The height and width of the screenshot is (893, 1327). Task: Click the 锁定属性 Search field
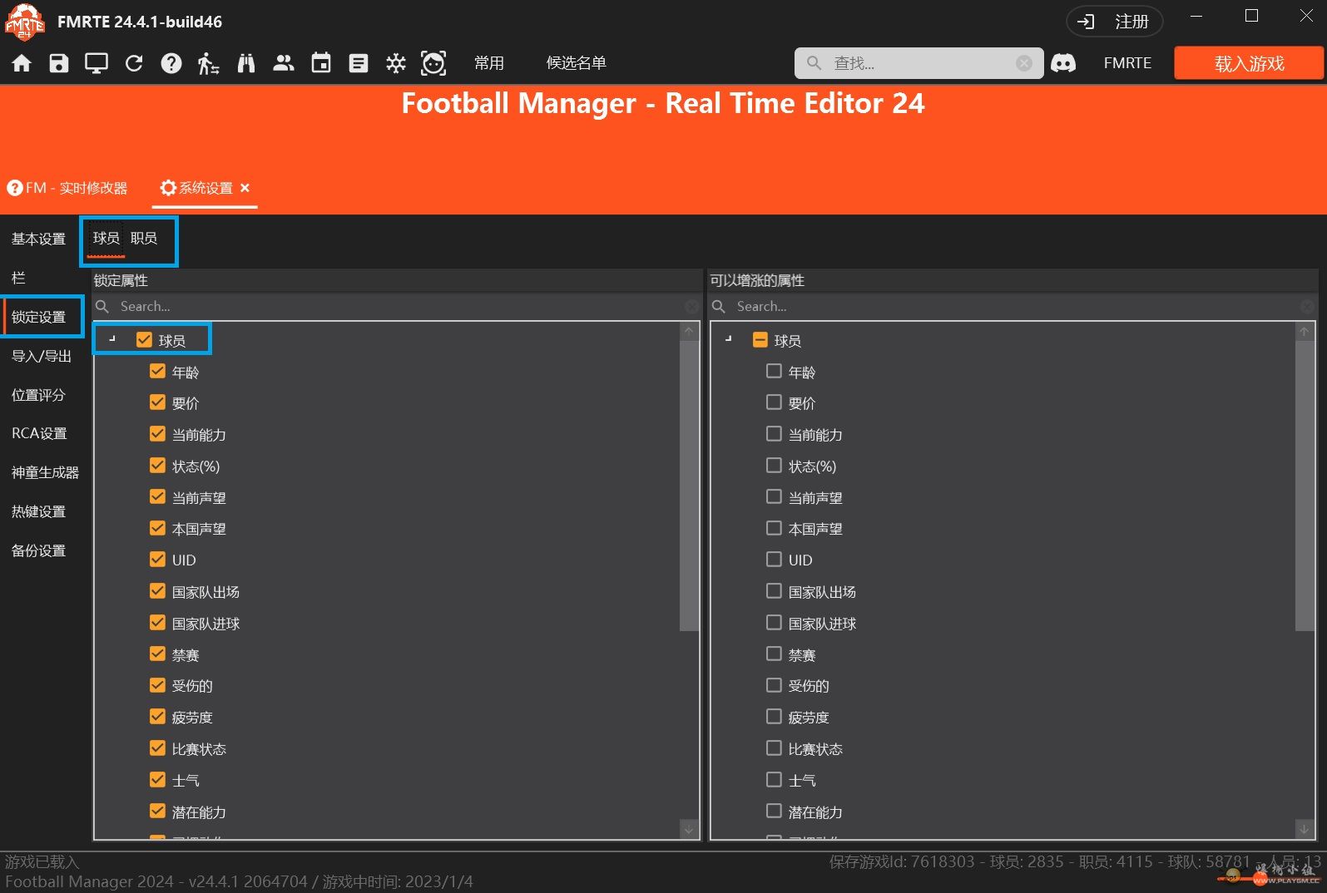[397, 307]
